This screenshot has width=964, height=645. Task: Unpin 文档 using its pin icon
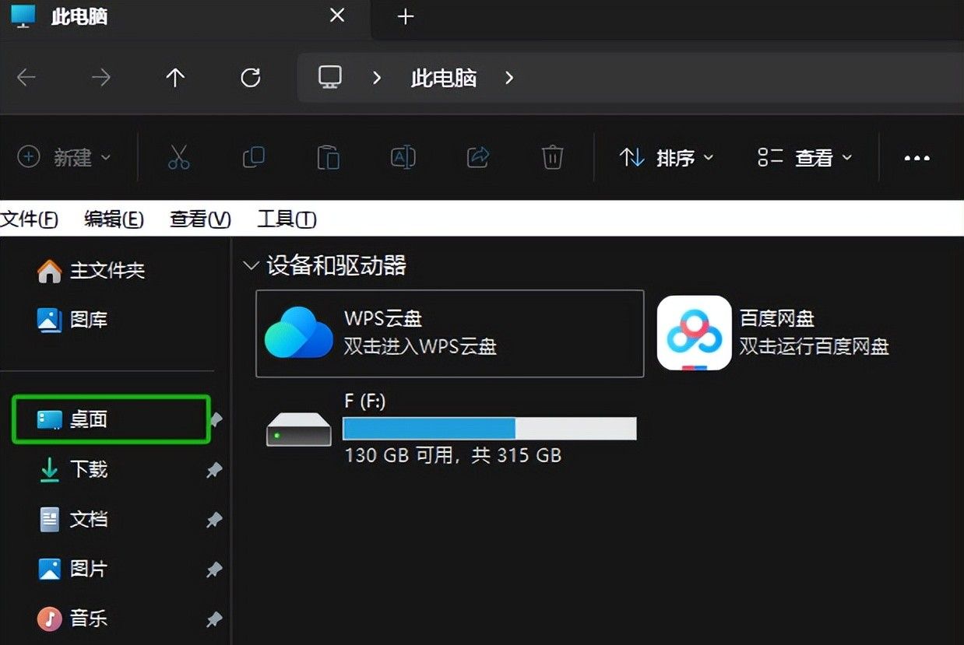[x=214, y=520]
